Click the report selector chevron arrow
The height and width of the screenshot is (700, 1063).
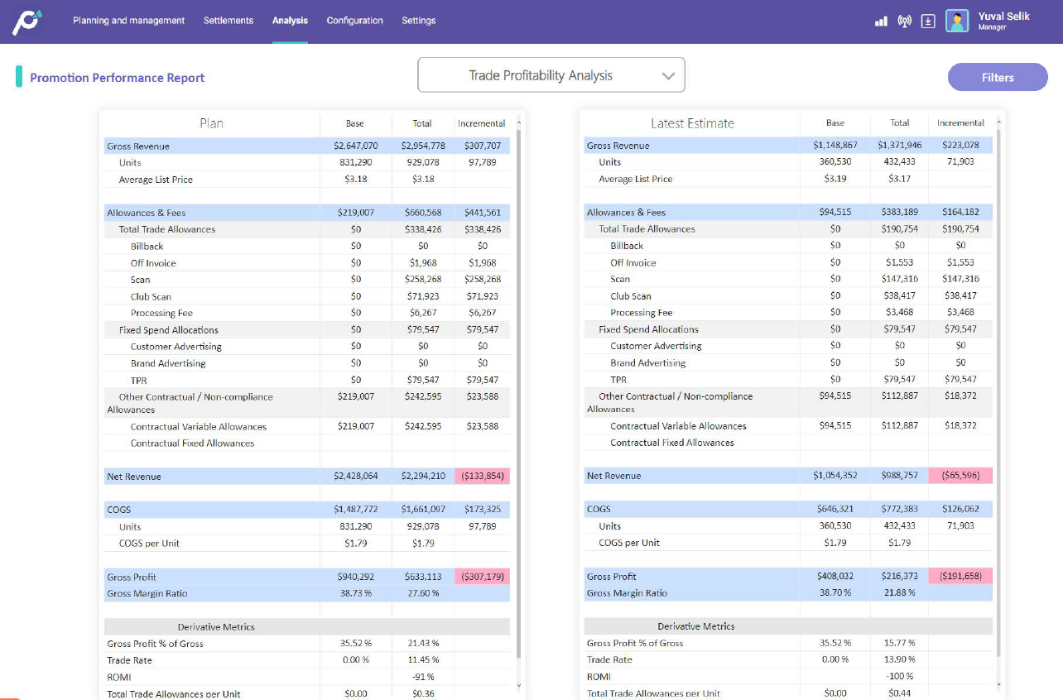tap(669, 74)
